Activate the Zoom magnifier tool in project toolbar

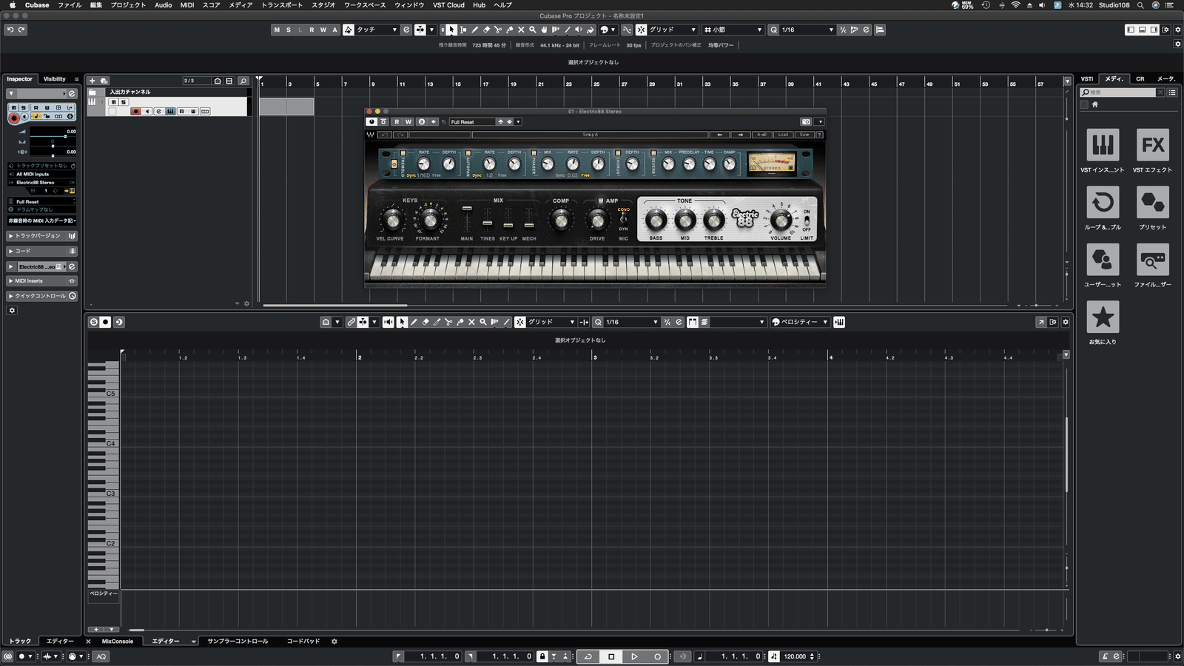click(x=533, y=30)
